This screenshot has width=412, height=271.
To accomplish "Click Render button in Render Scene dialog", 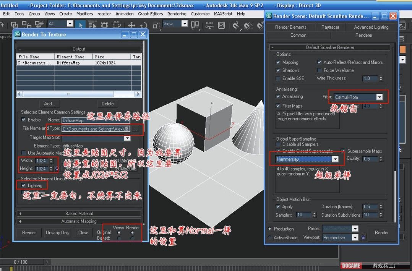I will pos(381,233).
